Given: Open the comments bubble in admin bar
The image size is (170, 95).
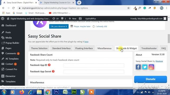Looking at the screenshot, I should pyautogui.click(x=63, y=18).
